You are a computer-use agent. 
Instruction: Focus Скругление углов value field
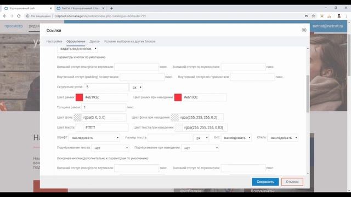106,87
